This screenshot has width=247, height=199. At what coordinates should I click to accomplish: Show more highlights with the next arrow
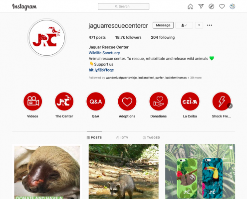pos(230,106)
